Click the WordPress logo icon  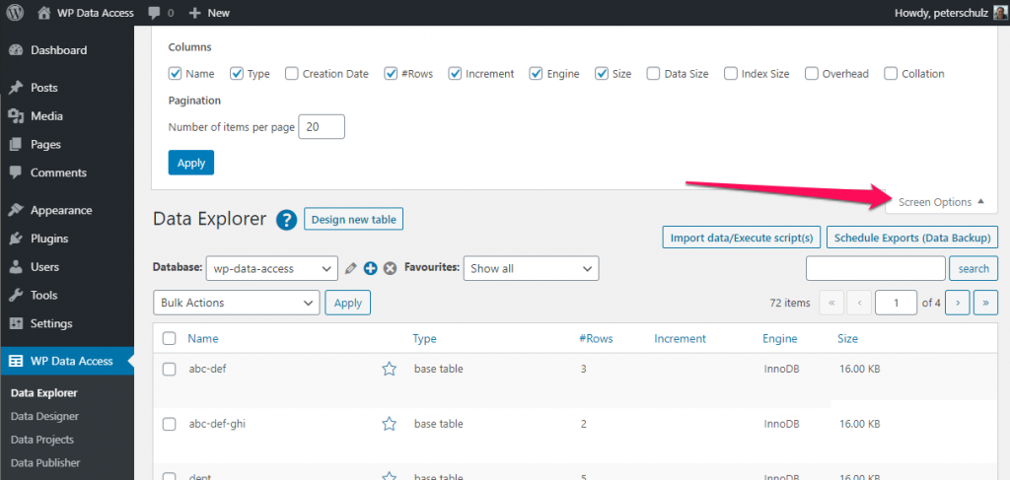pos(16,13)
